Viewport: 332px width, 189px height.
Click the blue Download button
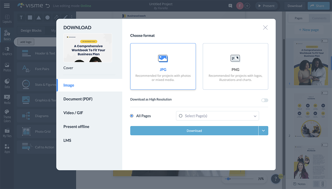click(x=194, y=131)
